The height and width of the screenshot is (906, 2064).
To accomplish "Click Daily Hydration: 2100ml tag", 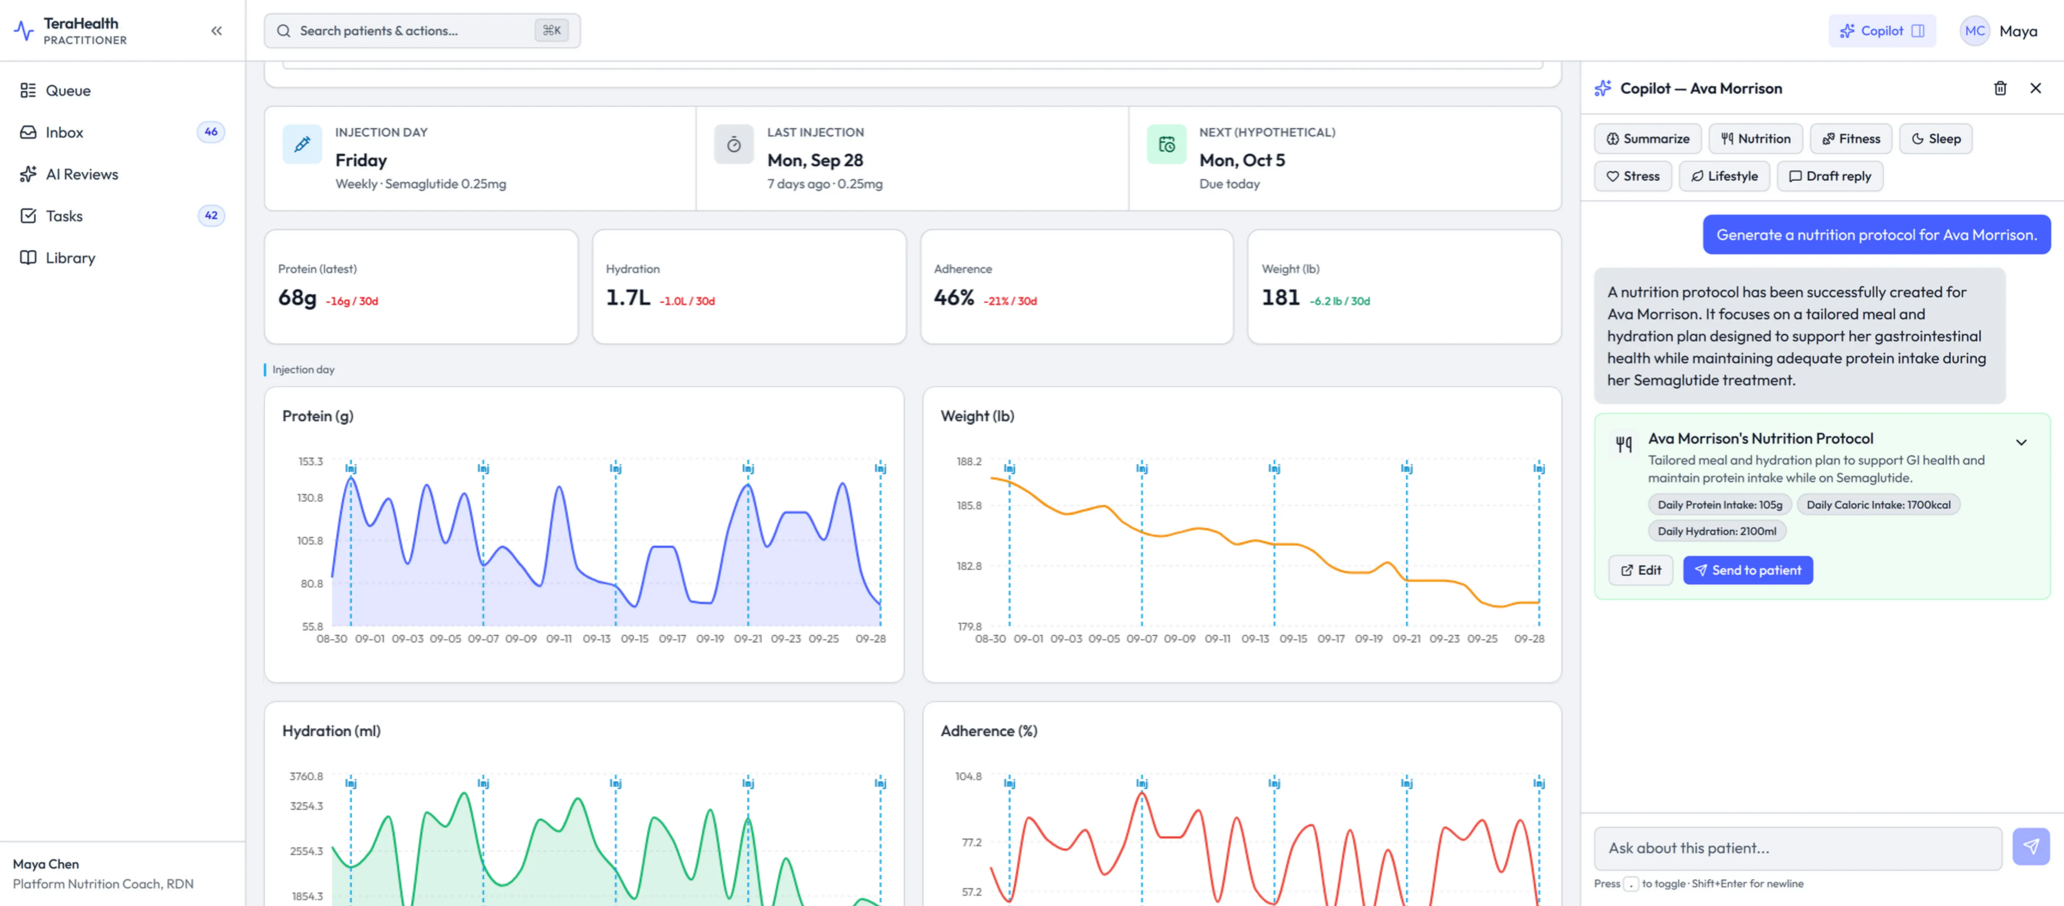I will pos(1716,531).
